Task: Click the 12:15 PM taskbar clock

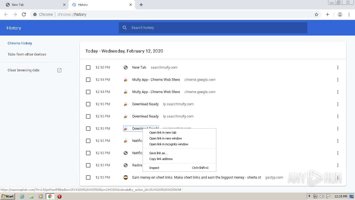Action: 341,196
